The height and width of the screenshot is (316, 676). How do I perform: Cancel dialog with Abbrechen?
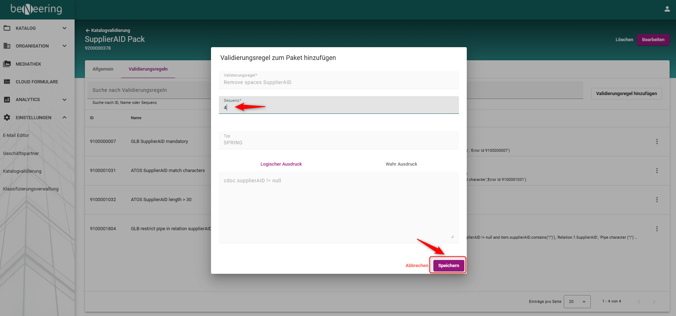pos(417,265)
